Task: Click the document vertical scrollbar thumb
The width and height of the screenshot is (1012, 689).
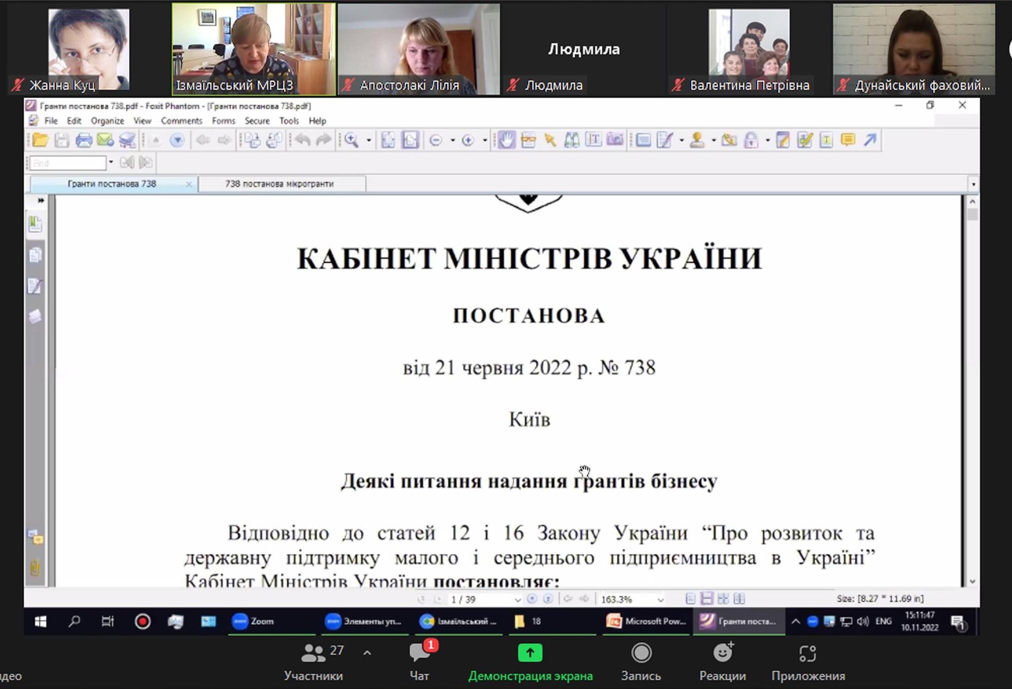Action: click(972, 214)
